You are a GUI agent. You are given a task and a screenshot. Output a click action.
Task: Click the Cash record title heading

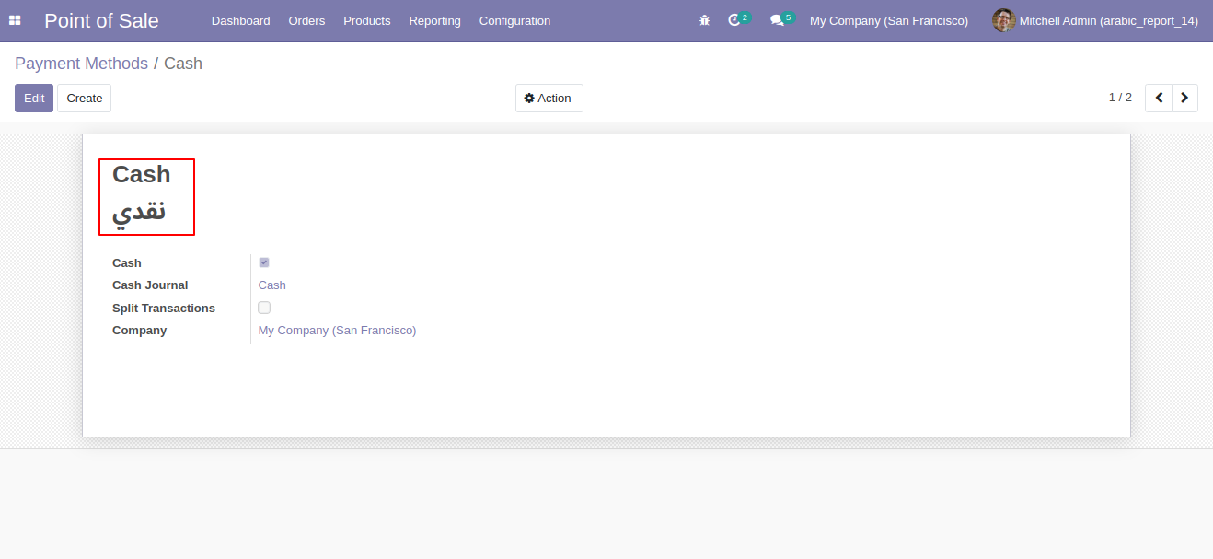(x=142, y=174)
